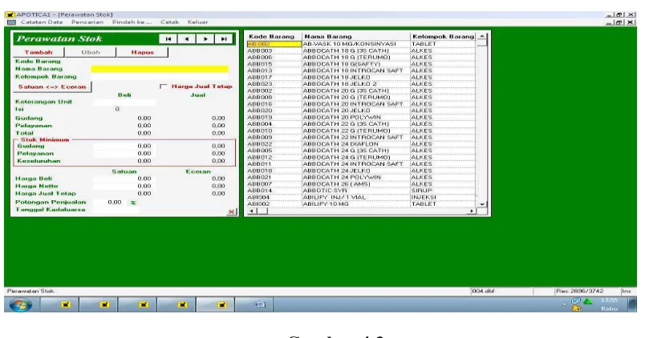Select ABBOCATH 20 POLYWIN row

(361, 118)
